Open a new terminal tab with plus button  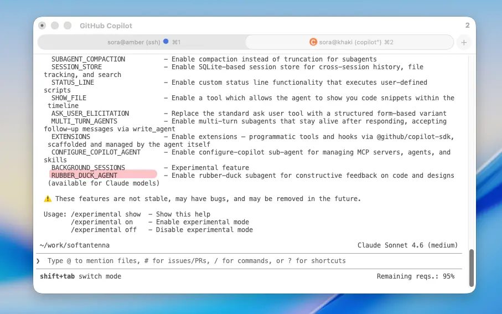pyautogui.click(x=464, y=42)
